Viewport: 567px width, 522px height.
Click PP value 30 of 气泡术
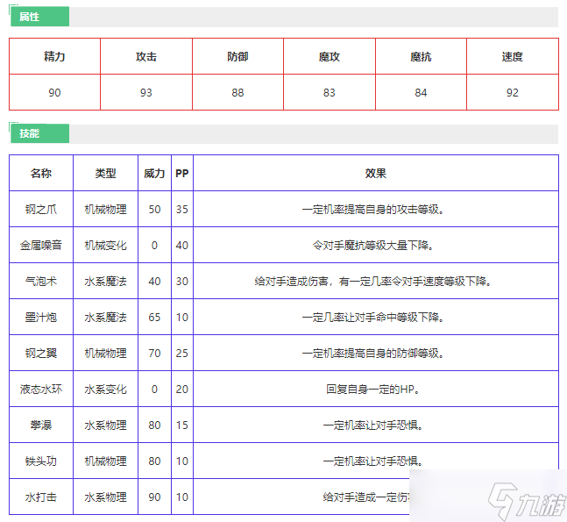[182, 282]
